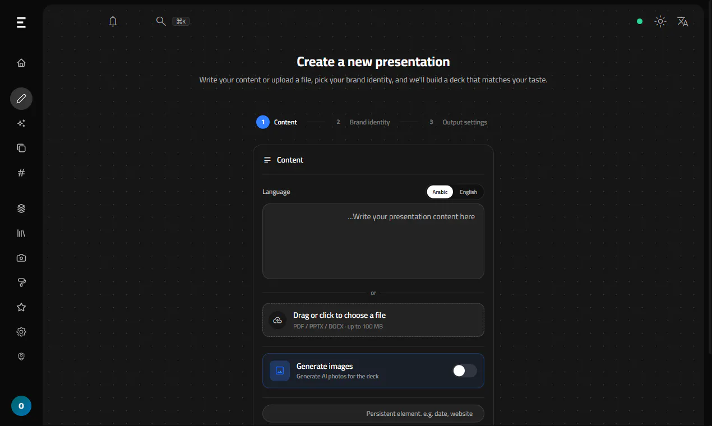Click the 'Language' label
The image size is (712, 426).
276,192
